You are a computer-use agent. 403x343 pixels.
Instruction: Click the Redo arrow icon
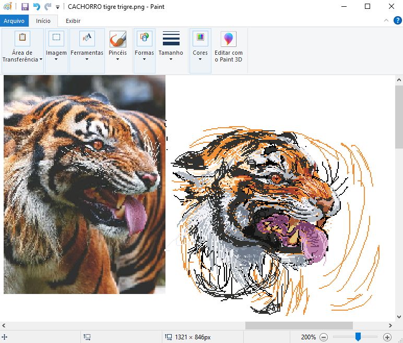pyautogui.click(x=48, y=7)
